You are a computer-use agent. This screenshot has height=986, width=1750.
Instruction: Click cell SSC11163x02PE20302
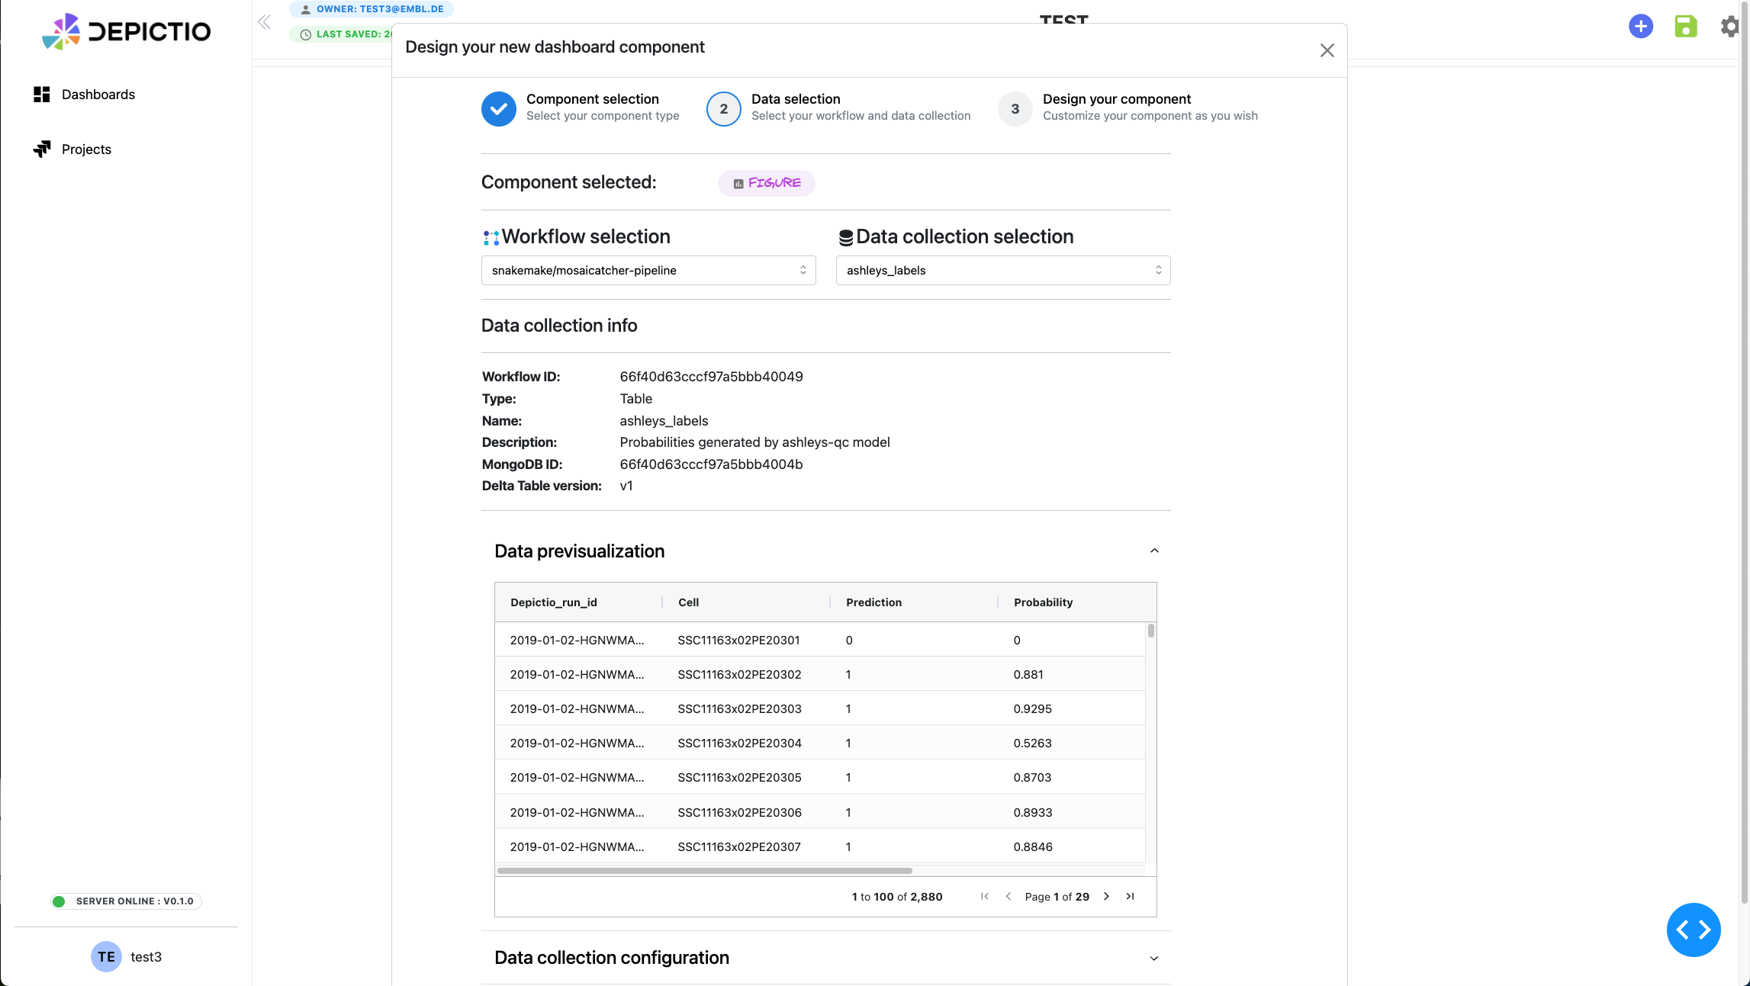(x=740, y=675)
